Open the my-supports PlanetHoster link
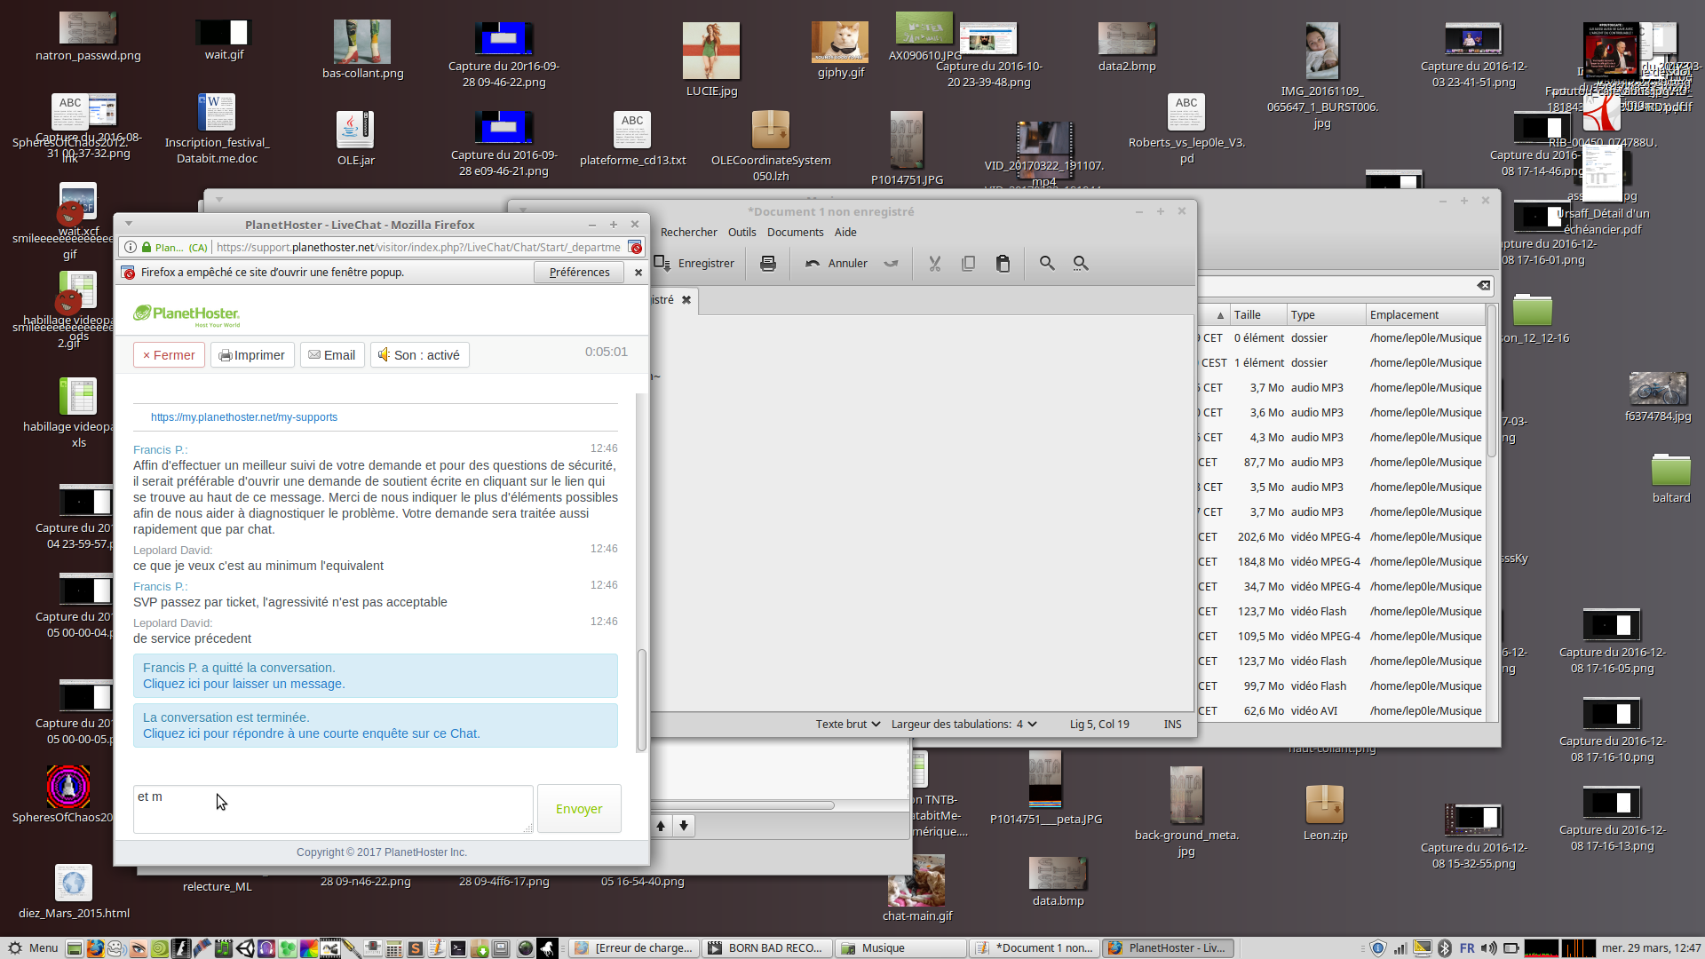 [x=244, y=417]
